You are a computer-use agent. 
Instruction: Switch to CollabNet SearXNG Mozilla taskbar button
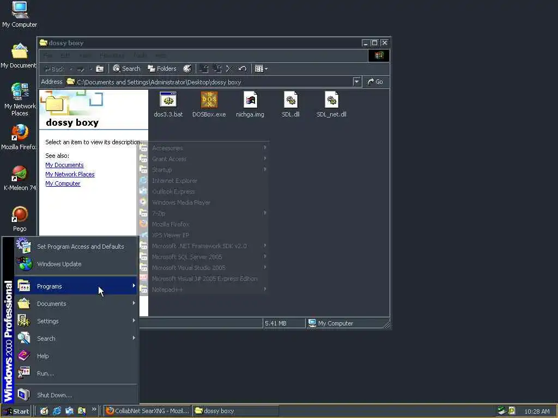147,411
